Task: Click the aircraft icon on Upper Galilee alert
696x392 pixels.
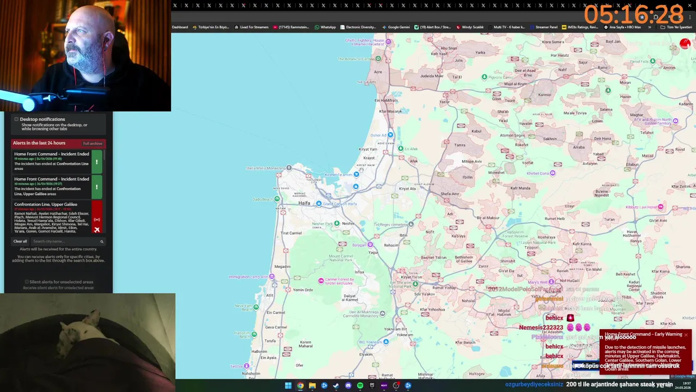Action: tap(97, 229)
